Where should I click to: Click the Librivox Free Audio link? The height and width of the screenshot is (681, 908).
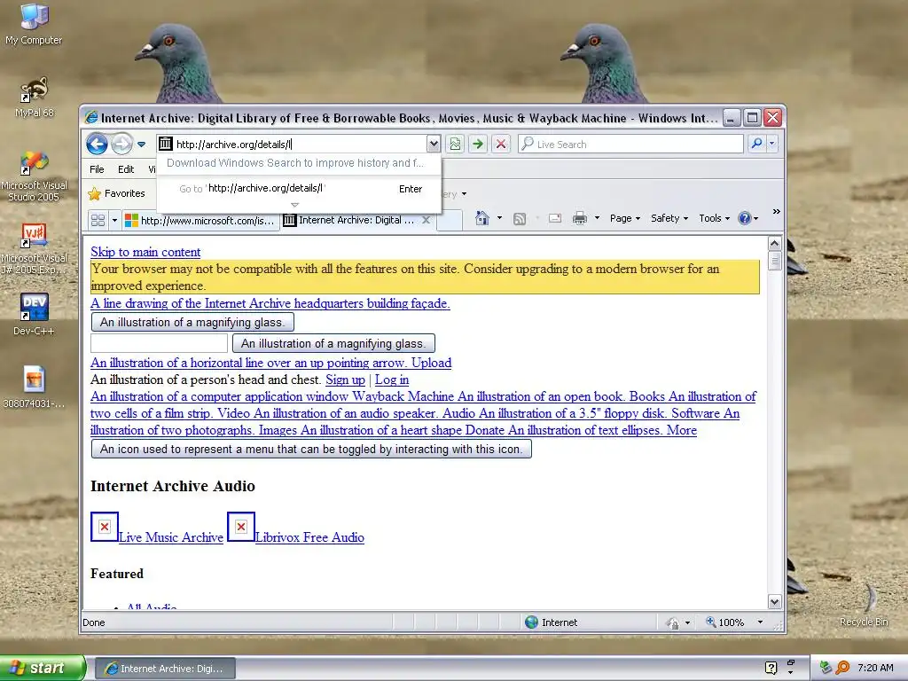tap(309, 537)
